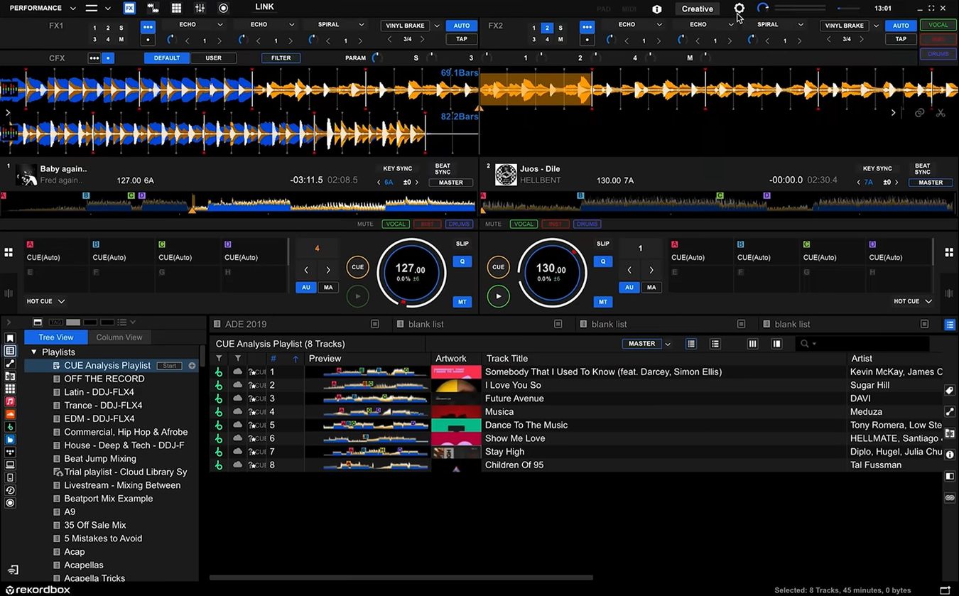Viewport: 959px width, 596px height.
Task: Switch to Tree View tab
Action: coord(56,337)
